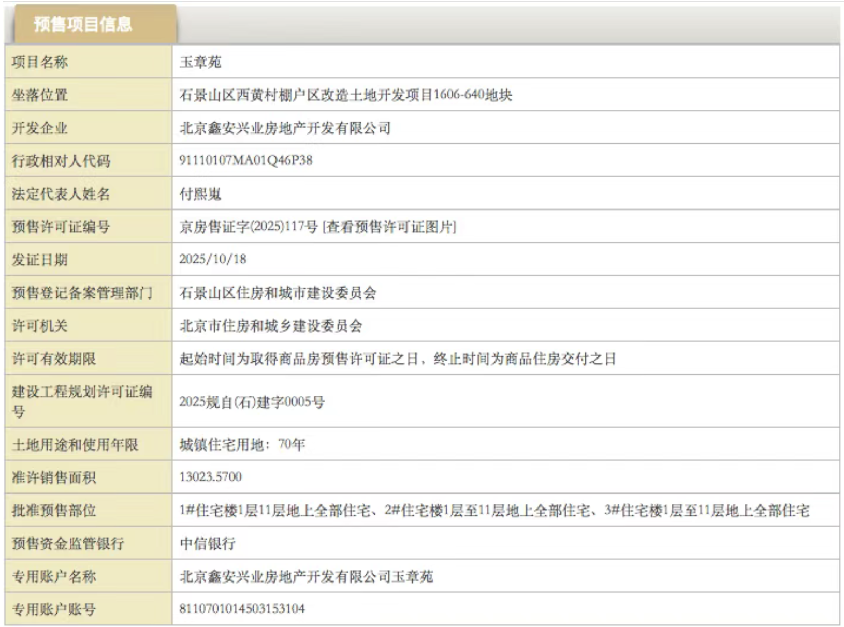The height and width of the screenshot is (627, 844).
Task: Click the approved sales area 13023.5700
Action: [210, 477]
